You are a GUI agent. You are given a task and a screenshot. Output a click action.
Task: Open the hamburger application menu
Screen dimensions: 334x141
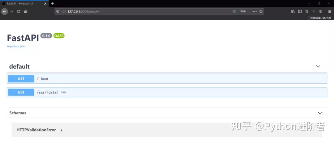330,11
